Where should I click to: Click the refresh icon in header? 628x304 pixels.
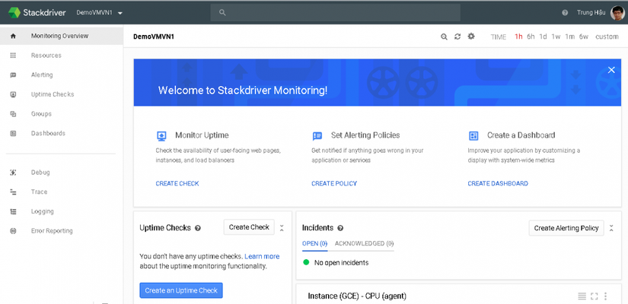pyautogui.click(x=457, y=36)
